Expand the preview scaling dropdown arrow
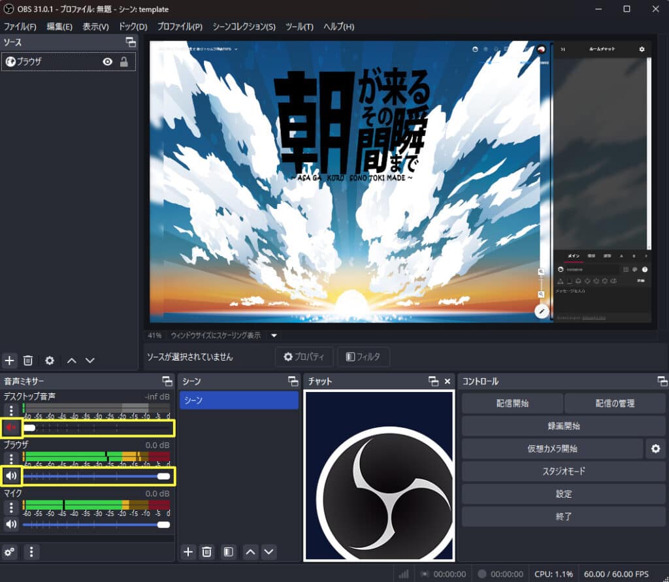This screenshot has width=669, height=582. pyautogui.click(x=274, y=335)
